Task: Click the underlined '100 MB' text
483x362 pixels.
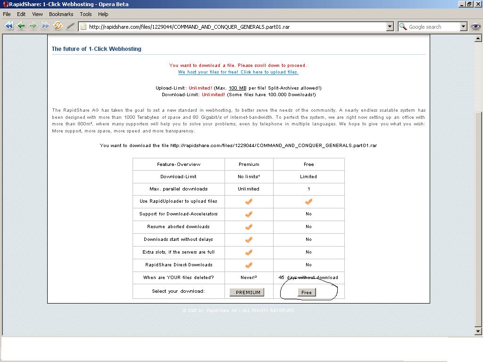Action: pos(238,88)
